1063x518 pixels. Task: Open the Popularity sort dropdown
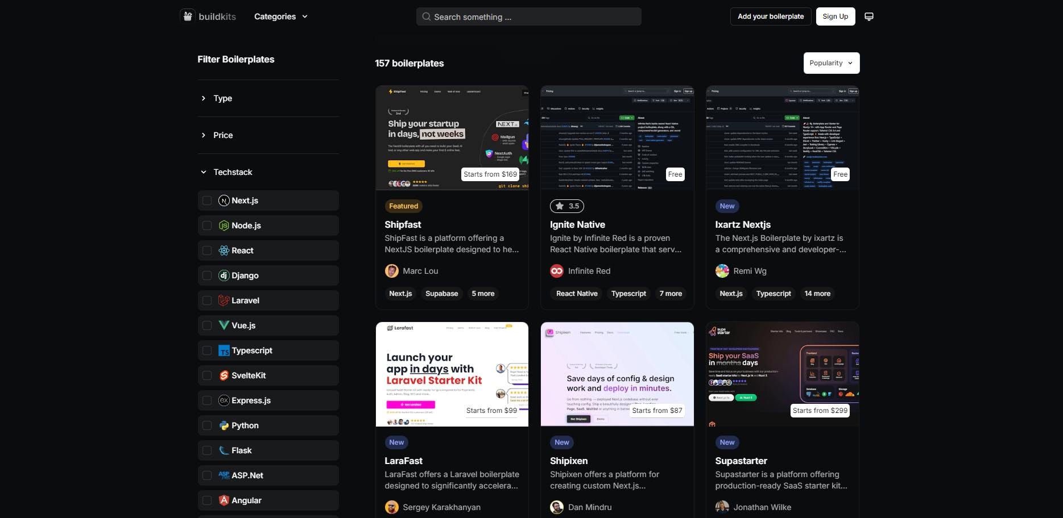(830, 63)
